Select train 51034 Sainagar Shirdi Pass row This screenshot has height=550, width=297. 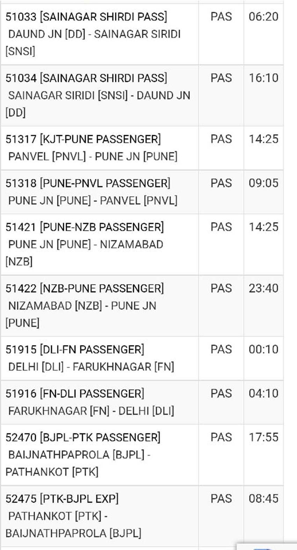86,78
